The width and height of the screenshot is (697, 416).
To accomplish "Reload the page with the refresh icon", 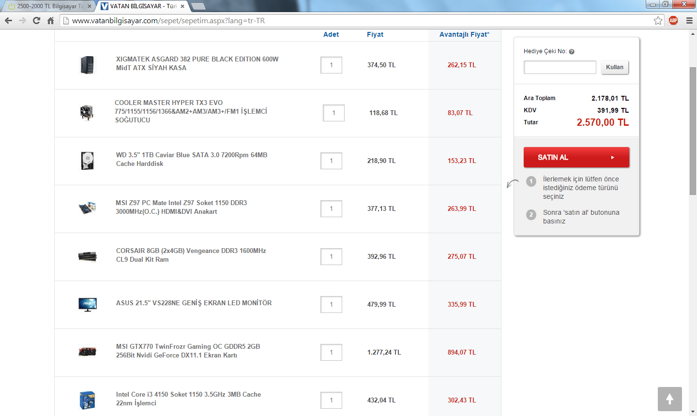I will coord(36,20).
